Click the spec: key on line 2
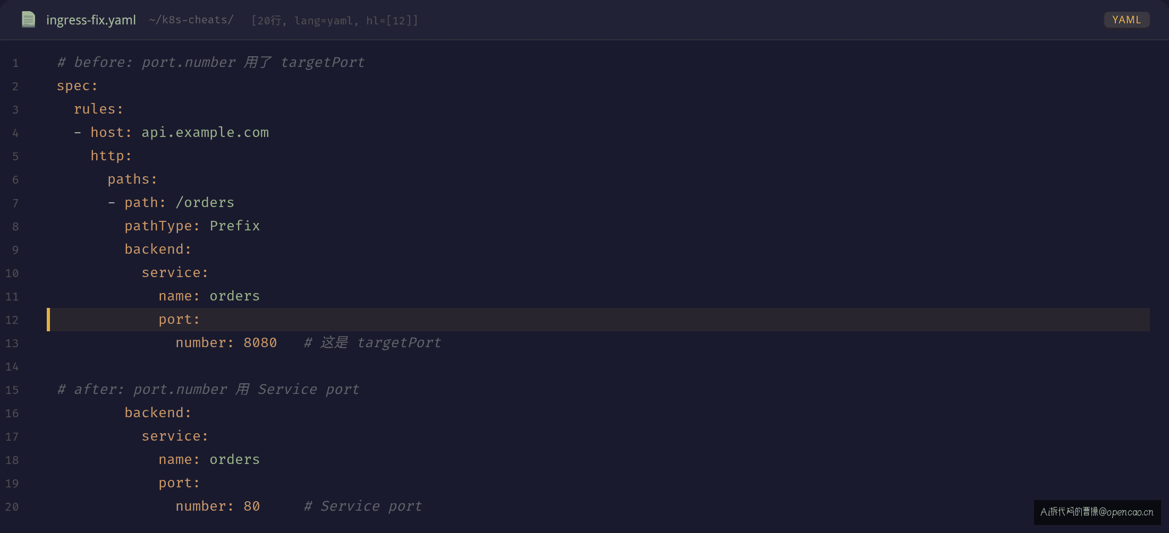 78,86
